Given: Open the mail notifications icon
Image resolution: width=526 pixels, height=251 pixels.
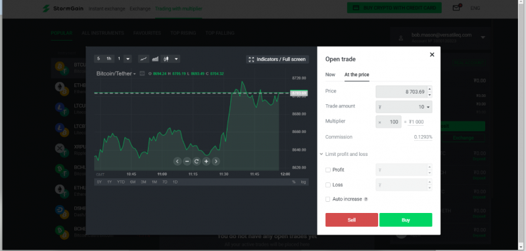Looking at the screenshot, I should tap(456, 8).
